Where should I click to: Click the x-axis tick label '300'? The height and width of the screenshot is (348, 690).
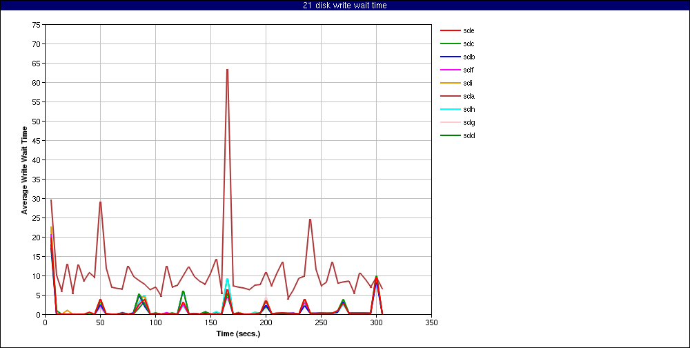coord(376,322)
